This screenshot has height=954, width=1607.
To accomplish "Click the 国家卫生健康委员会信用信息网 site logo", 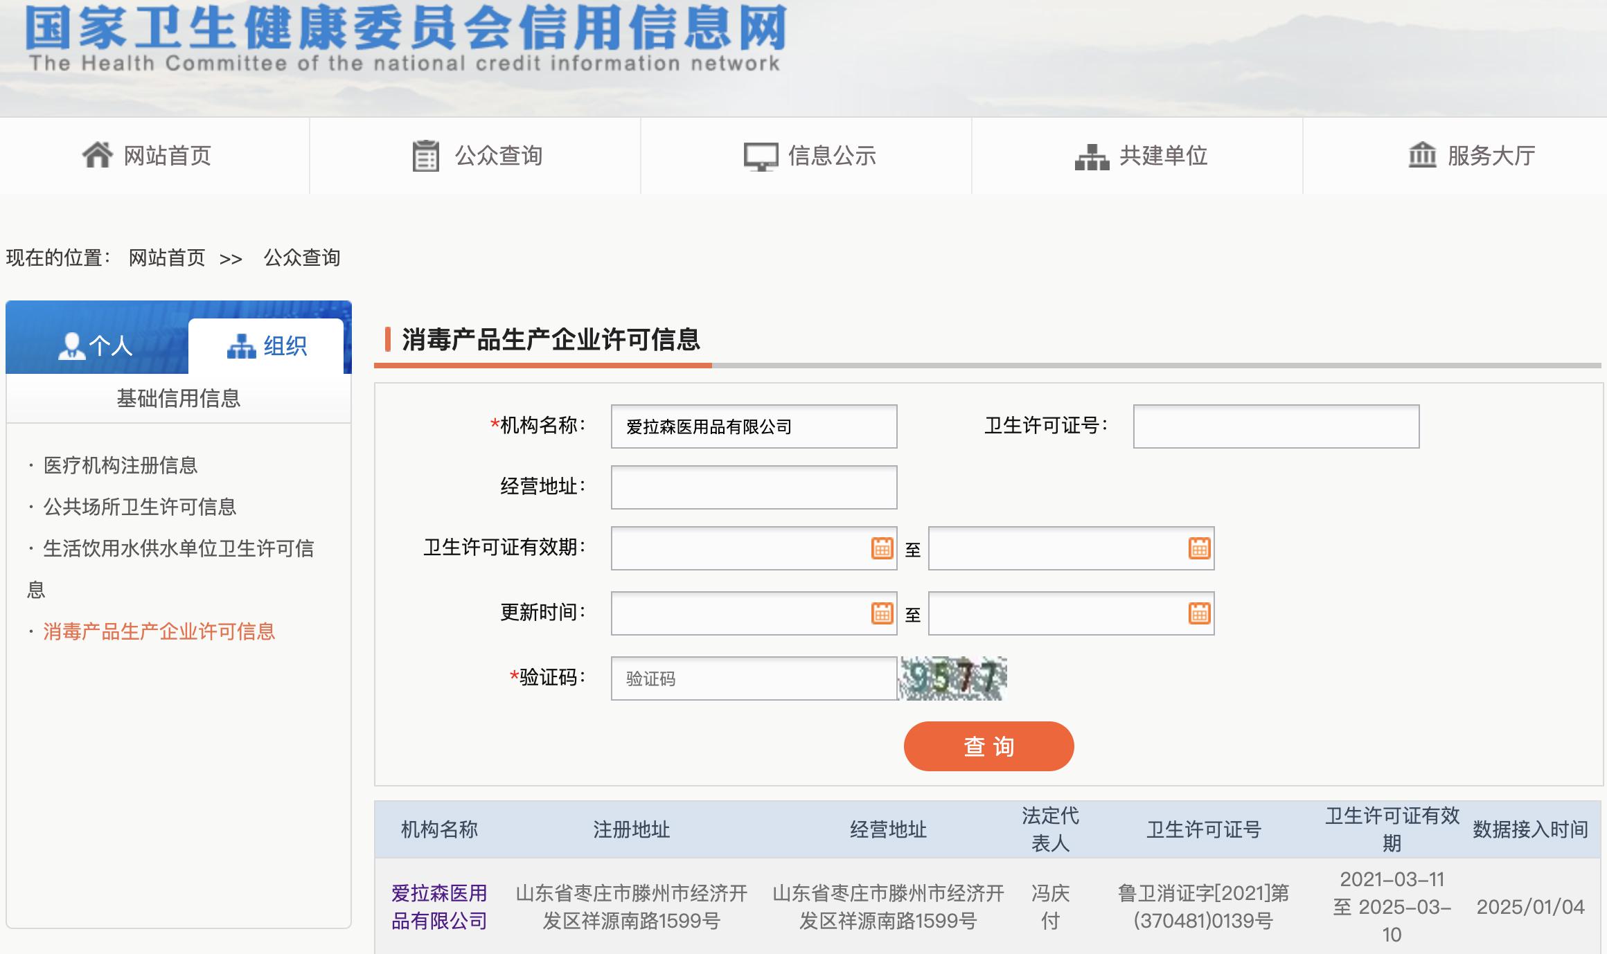I will [406, 38].
